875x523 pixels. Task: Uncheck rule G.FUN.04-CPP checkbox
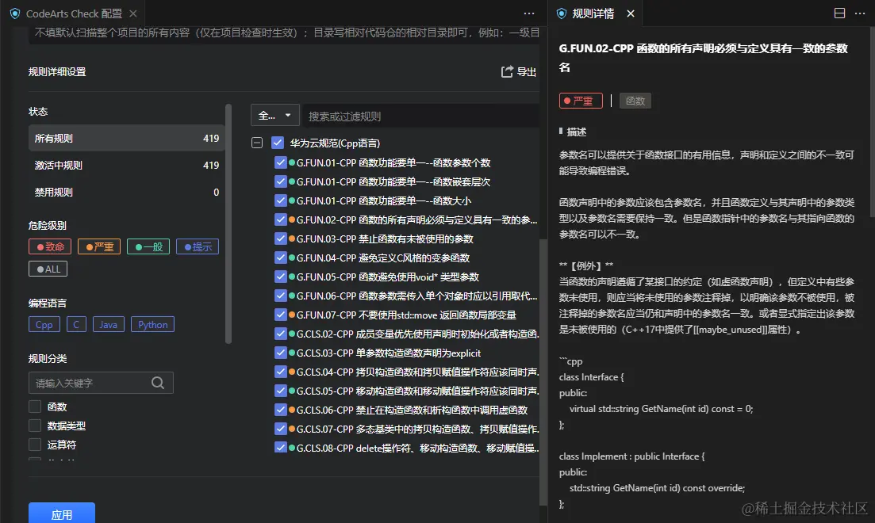[281, 257]
